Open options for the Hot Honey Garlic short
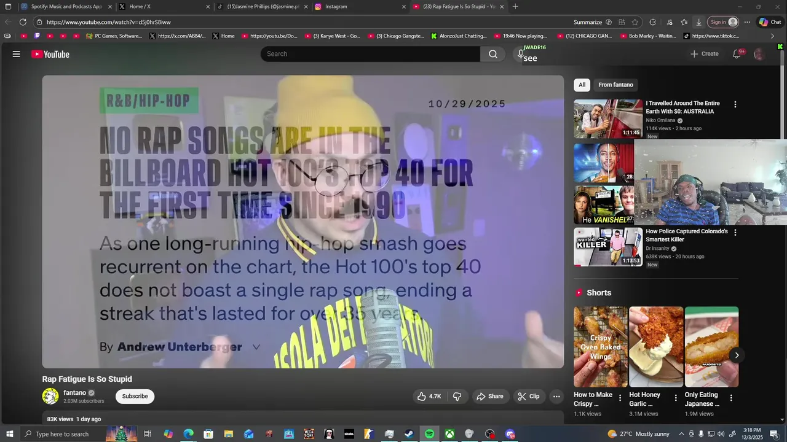 (x=676, y=398)
